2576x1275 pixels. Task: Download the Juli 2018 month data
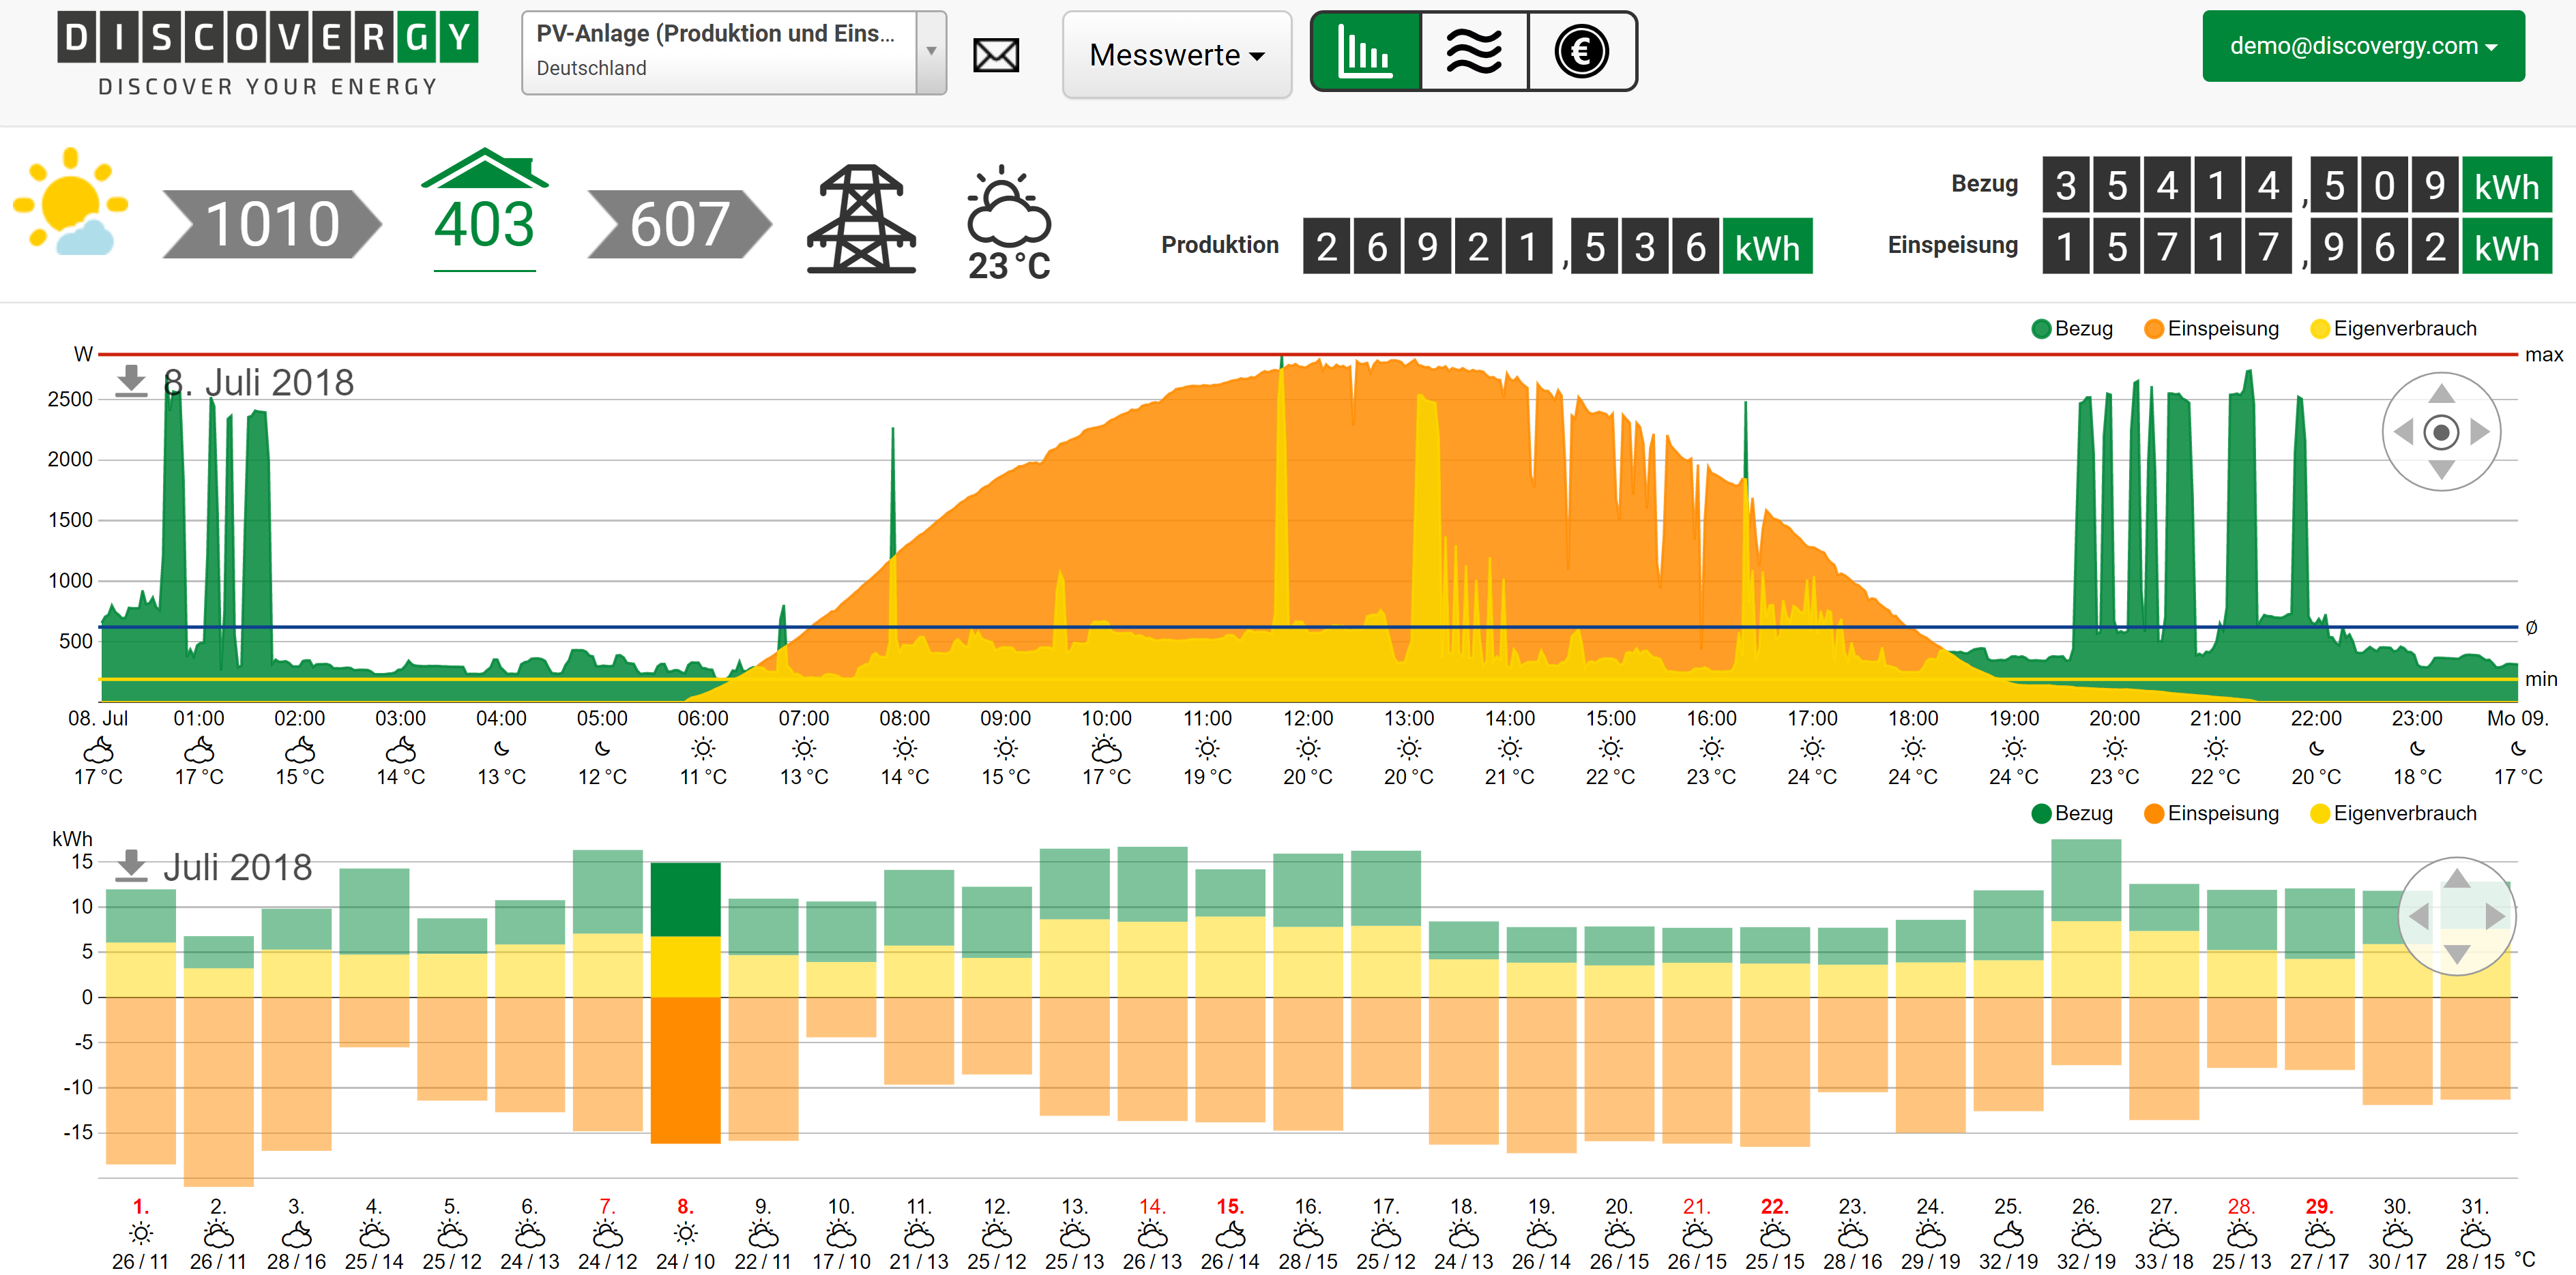[131, 865]
